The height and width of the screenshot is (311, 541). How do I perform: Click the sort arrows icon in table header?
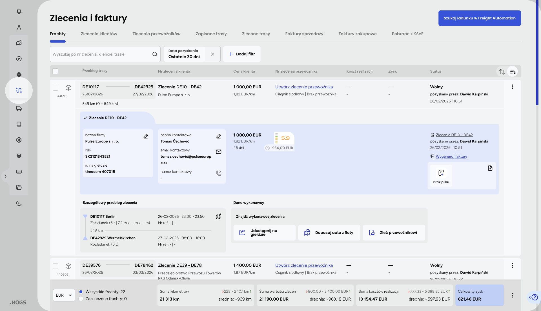(502, 71)
